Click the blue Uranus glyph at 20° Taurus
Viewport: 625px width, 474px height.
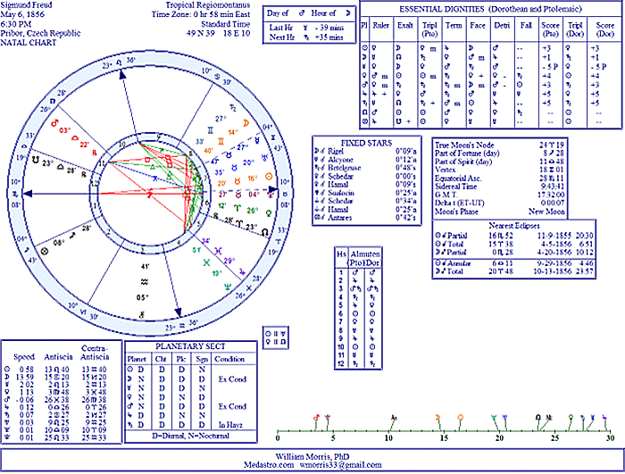pos(264,158)
